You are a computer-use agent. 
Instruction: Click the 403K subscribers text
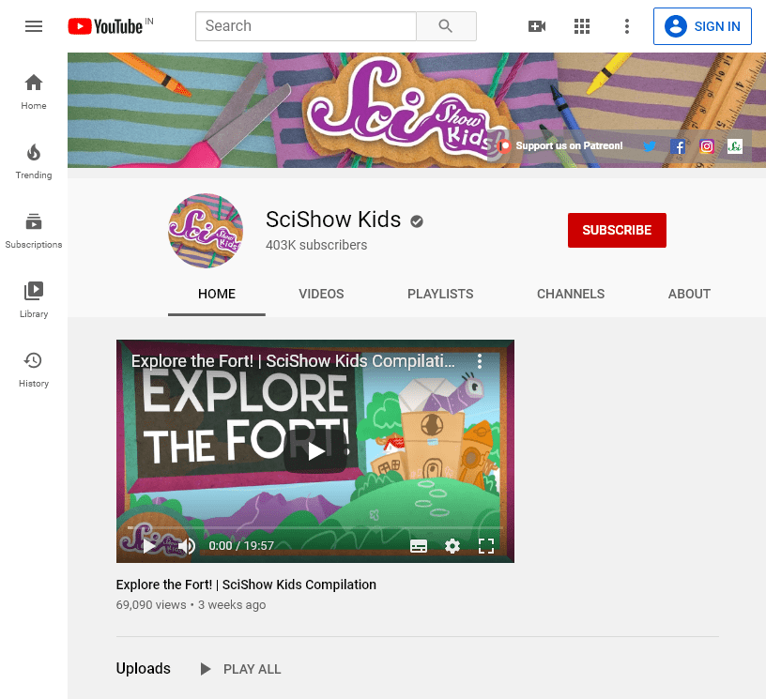coord(316,245)
